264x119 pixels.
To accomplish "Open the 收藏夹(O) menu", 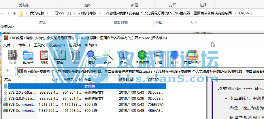I will point(57,45).
